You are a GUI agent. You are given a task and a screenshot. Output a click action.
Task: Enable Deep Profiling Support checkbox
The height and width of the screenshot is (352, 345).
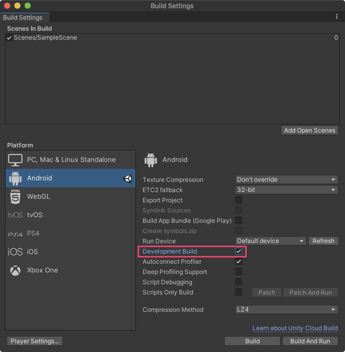click(x=239, y=272)
